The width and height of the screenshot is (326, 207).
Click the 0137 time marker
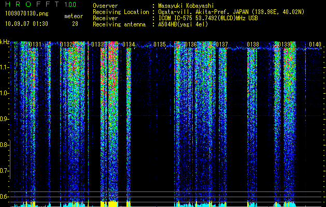[222, 45]
